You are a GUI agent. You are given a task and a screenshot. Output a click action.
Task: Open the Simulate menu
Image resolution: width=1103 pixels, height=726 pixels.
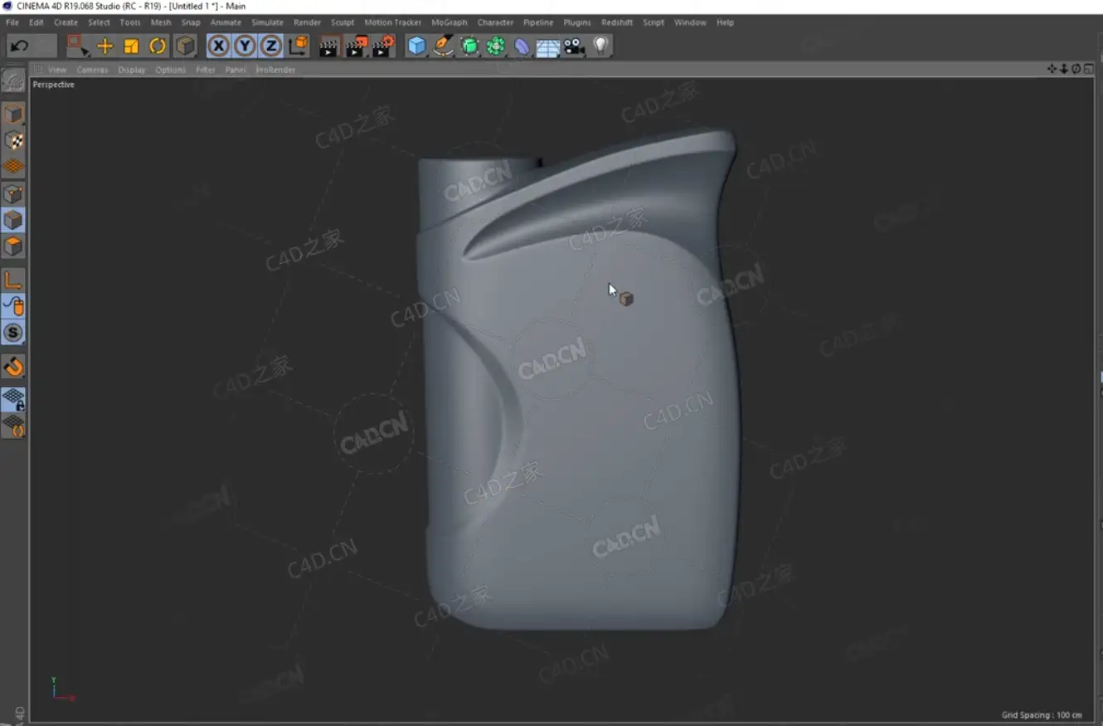coord(267,22)
